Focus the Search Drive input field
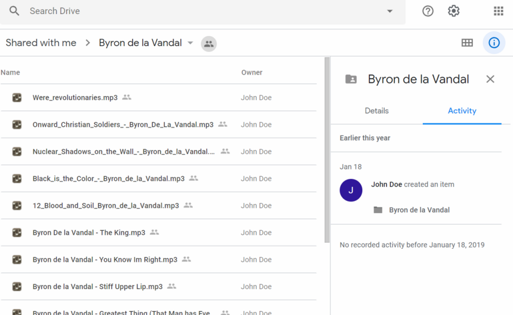 [x=203, y=11]
